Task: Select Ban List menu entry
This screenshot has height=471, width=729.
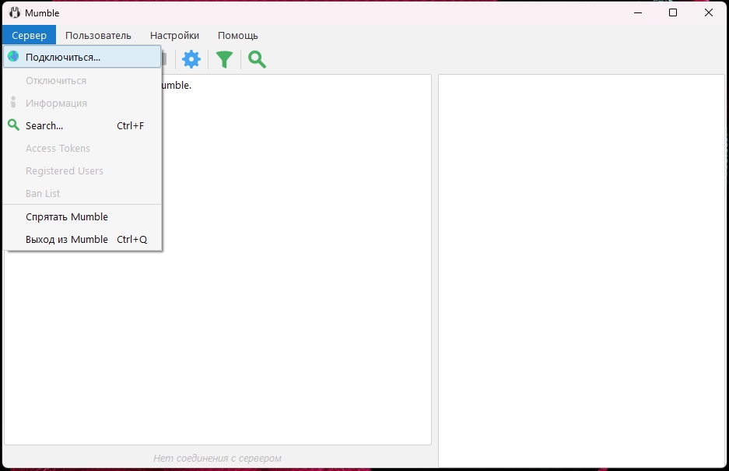Action: coord(82,193)
